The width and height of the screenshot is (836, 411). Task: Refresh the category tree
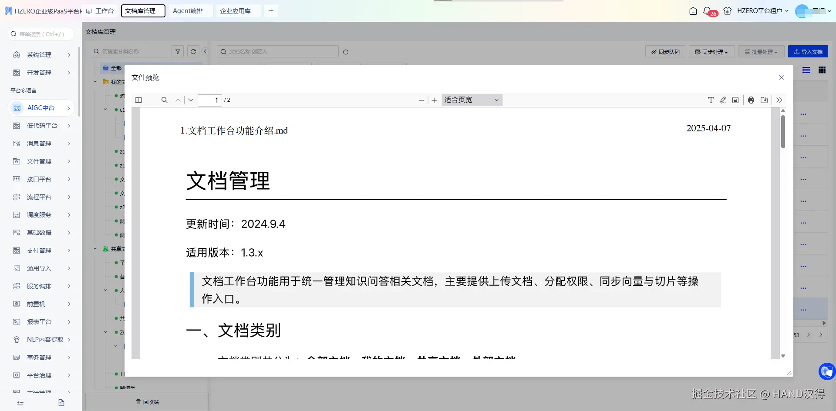(193, 51)
